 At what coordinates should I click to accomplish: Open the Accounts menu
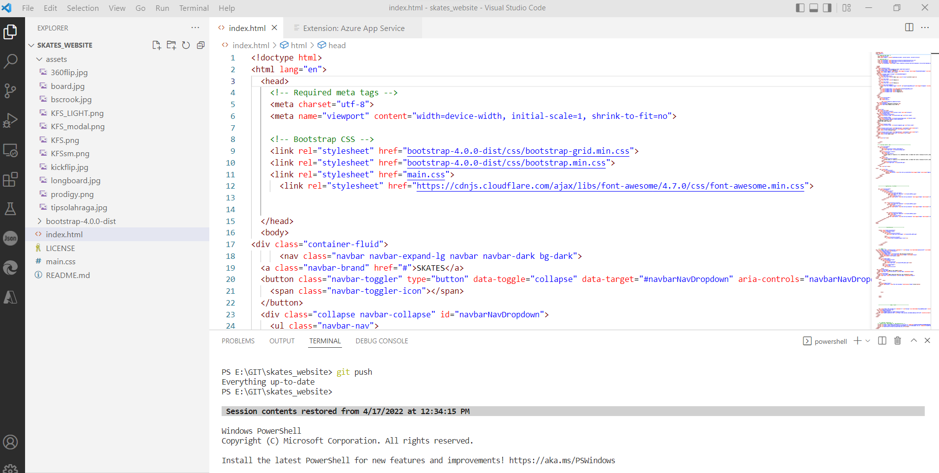(10, 442)
